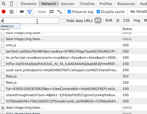Filter requests by CSS type
Screen dimensions: 147x114
126,20
